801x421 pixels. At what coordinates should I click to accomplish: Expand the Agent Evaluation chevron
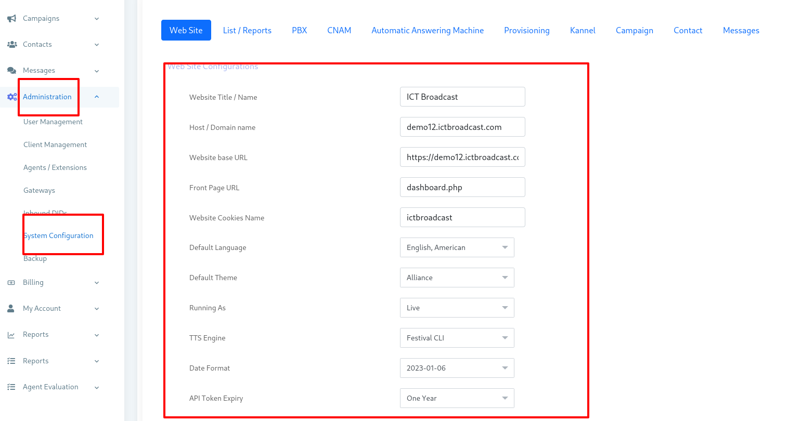pos(97,387)
